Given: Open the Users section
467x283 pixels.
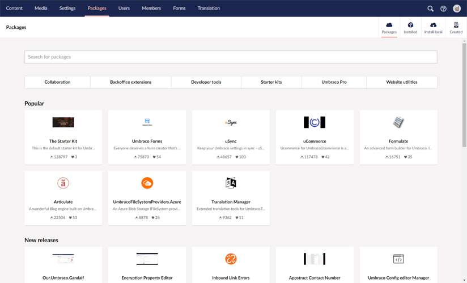Looking at the screenshot, I should point(124,8).
